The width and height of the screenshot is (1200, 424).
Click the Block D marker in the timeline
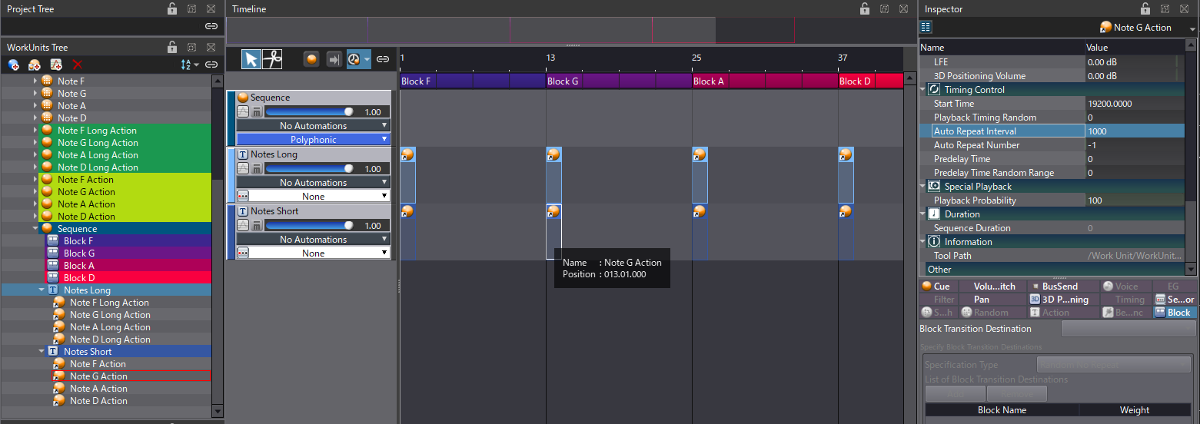point(870,81)
